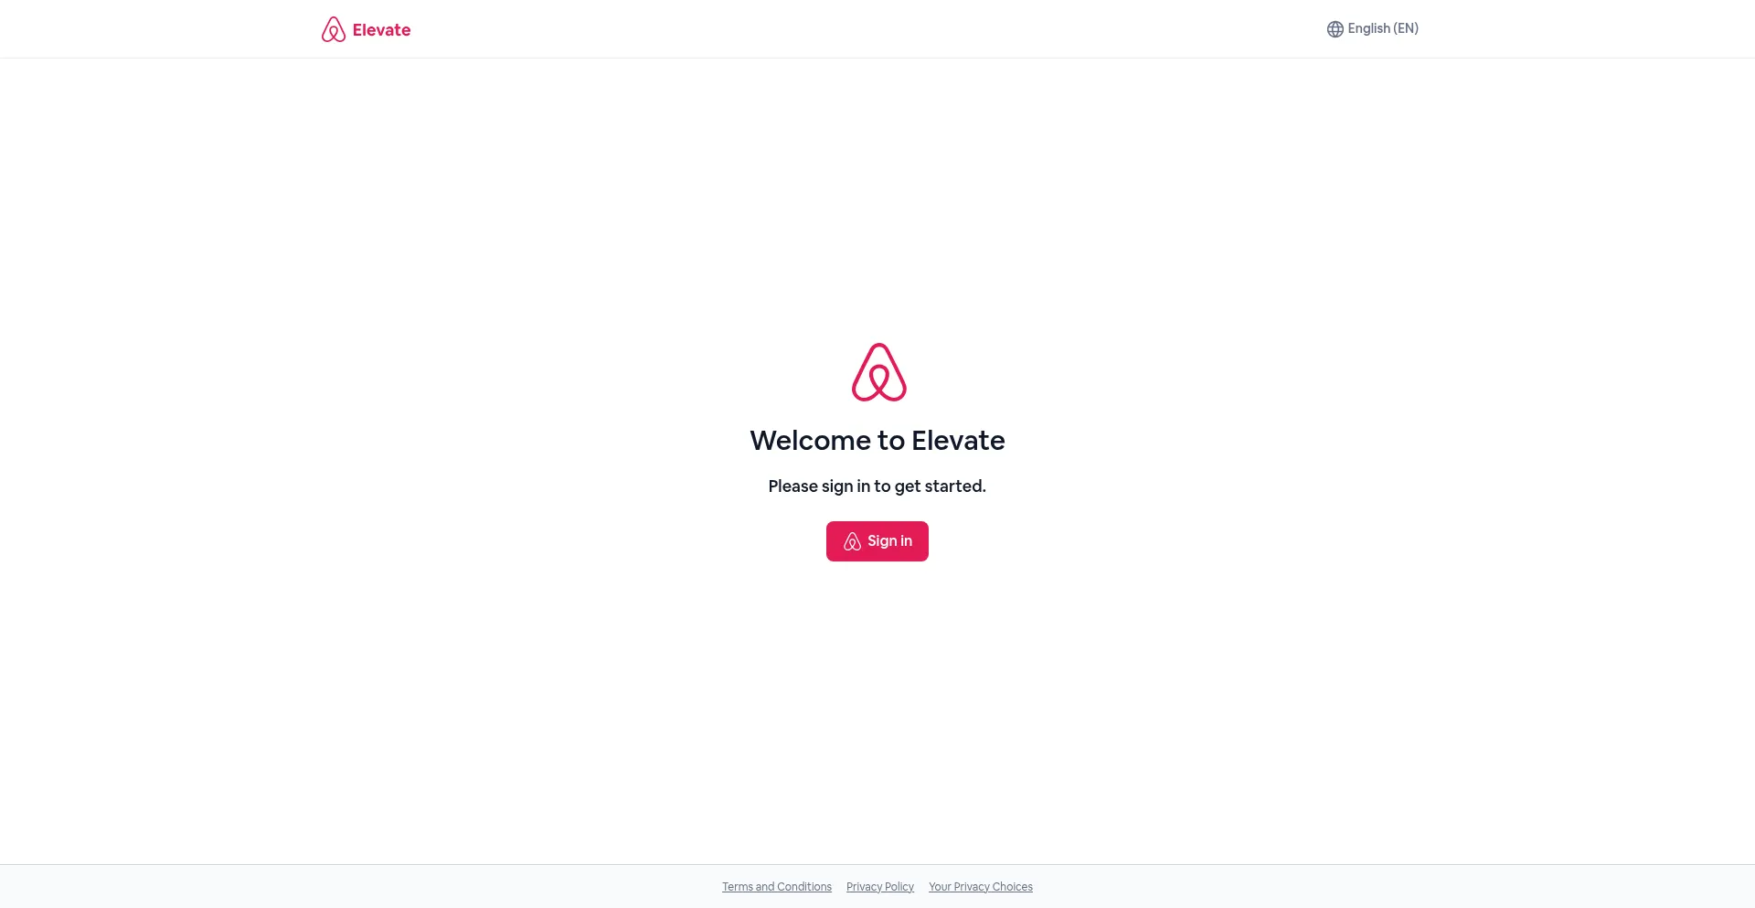The height and width of the screenshot is (908, 1755).
Task: Click the Sign in button
Action: pos(877,541)
